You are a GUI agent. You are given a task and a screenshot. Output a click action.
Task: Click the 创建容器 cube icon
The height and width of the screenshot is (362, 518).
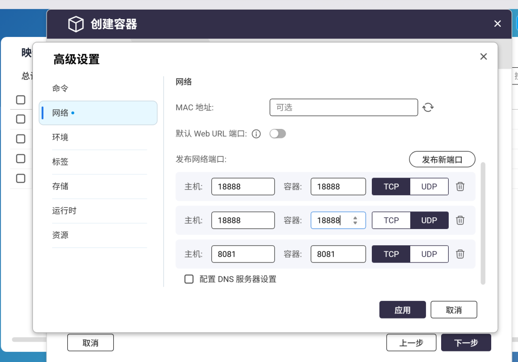click(76, 24)
